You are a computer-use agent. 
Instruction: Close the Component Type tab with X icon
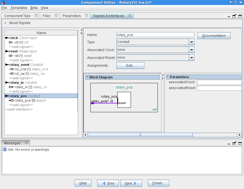coord(36,16)
